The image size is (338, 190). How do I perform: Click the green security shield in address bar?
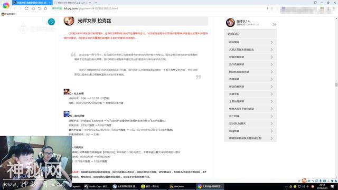click(61, 8)
